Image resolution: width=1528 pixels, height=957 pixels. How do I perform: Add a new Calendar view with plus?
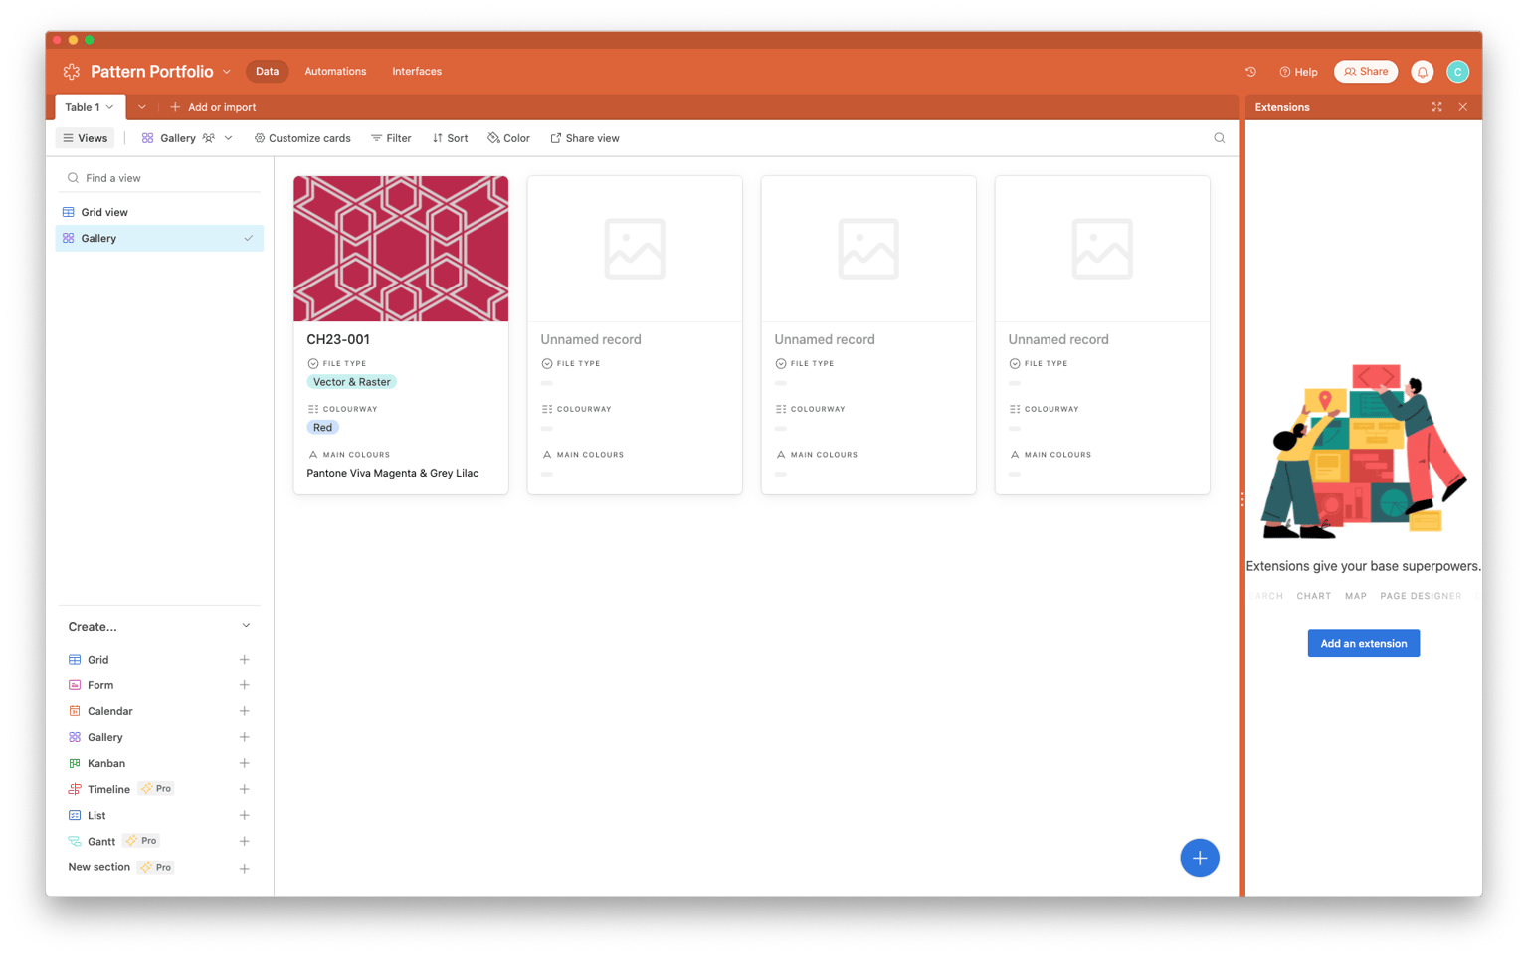point(244,711)
